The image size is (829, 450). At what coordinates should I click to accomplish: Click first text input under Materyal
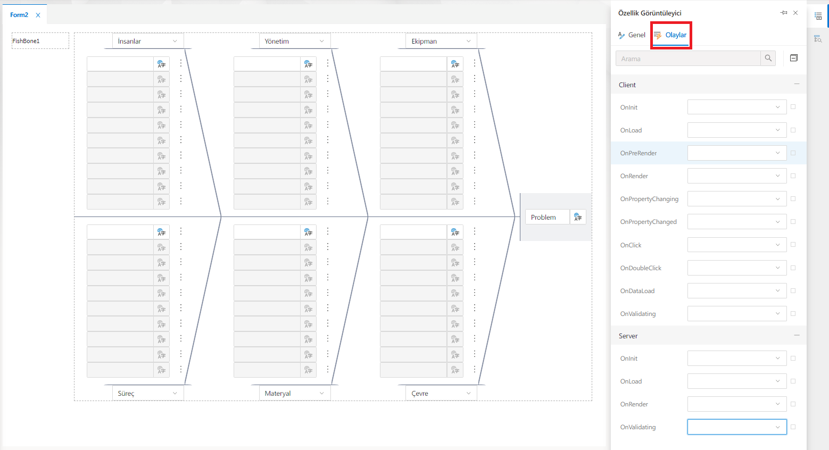coord(267,232)
